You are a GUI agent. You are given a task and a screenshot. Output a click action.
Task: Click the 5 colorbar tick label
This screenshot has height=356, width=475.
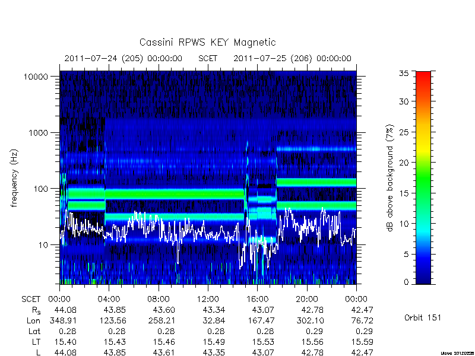coord(406,255)
